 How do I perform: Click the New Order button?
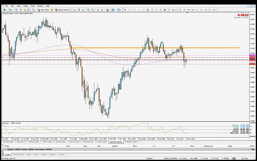pyautogui.click(x=44, y=10)
